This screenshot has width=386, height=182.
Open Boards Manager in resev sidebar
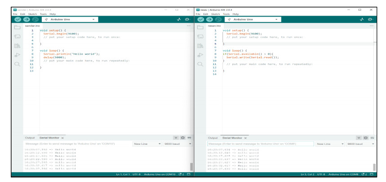[x=201, y=36]
